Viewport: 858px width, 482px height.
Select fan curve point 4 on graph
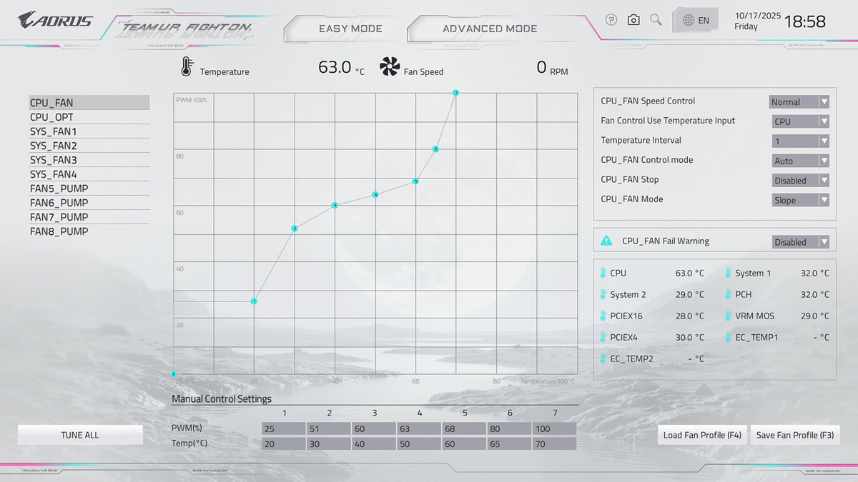375,194
